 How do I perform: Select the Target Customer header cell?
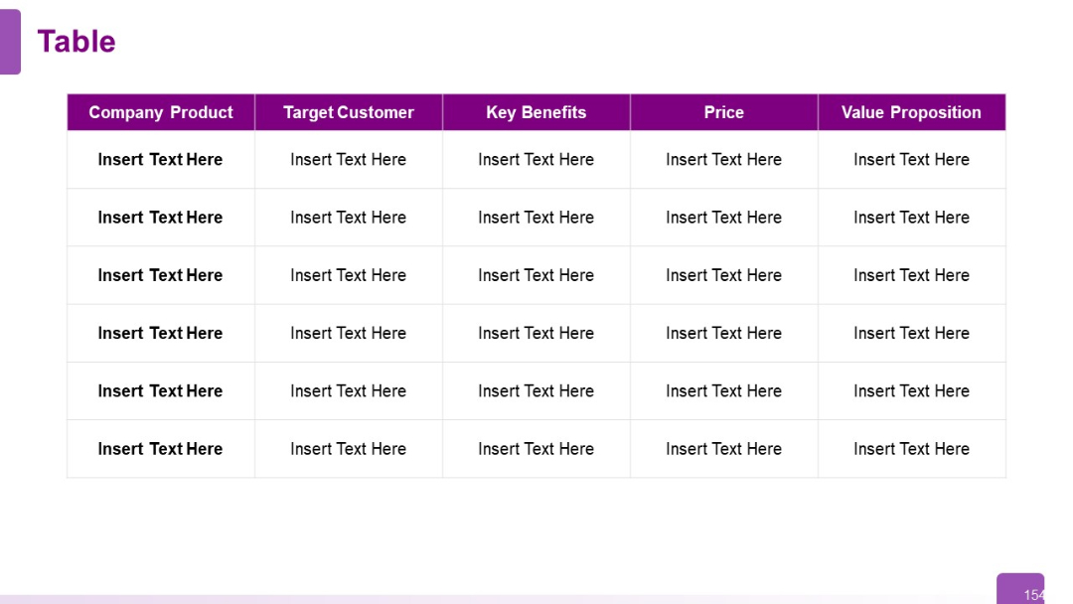pyautogui.click(x=349, y=112)
